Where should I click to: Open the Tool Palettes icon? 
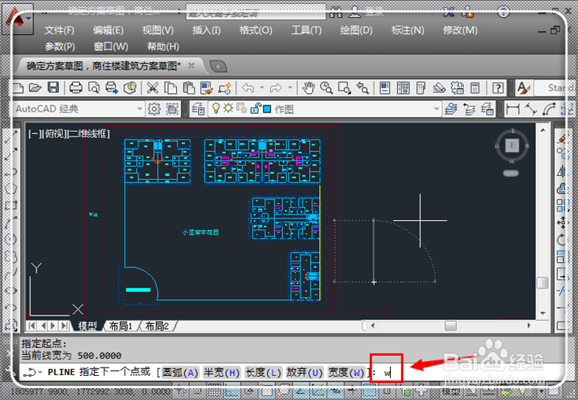point(420,88)
